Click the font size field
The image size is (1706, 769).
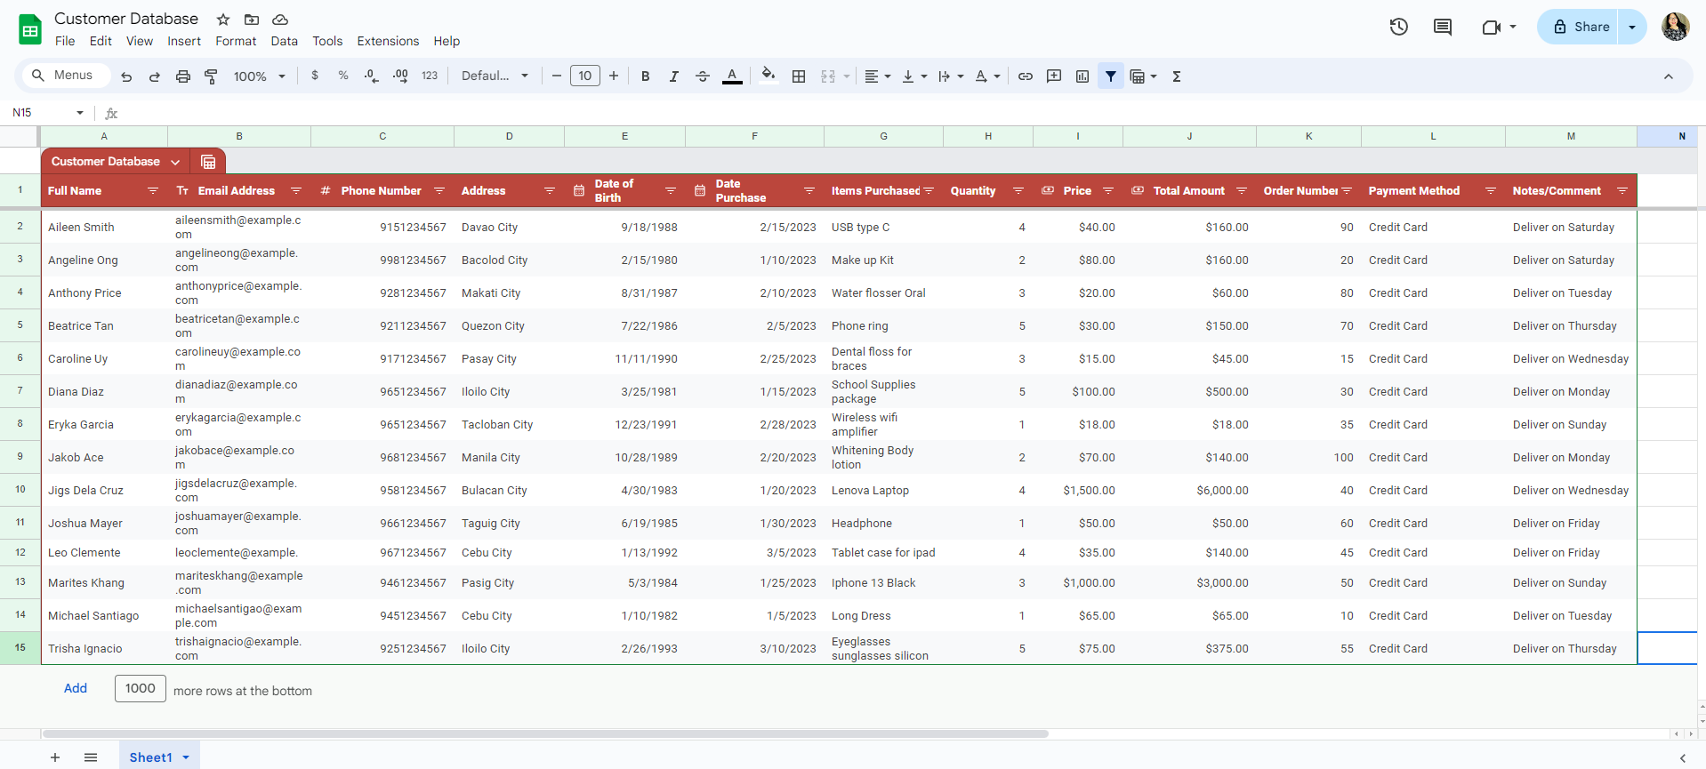click(x=585, y=76)
